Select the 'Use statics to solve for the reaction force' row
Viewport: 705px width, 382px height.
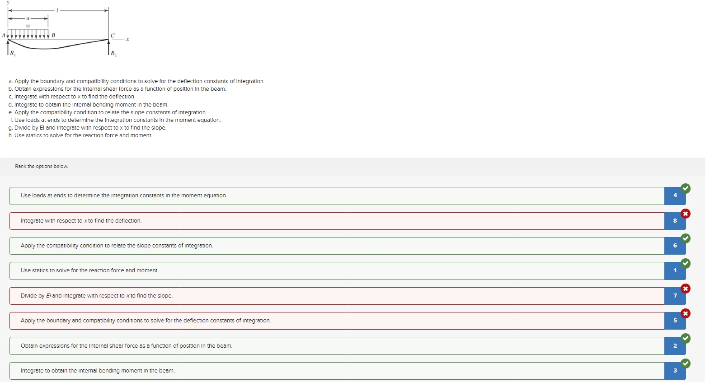coord(316,270)
